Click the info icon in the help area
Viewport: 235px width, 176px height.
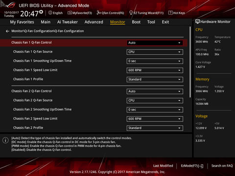5,140
